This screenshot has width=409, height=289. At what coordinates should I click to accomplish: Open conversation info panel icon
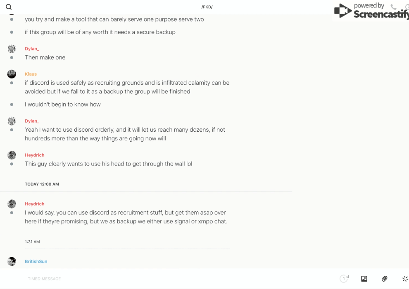407,7
